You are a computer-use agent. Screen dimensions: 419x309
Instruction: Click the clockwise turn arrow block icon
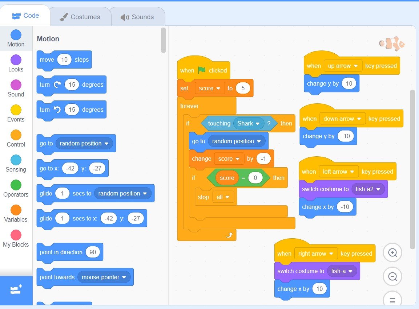(57, 85)
